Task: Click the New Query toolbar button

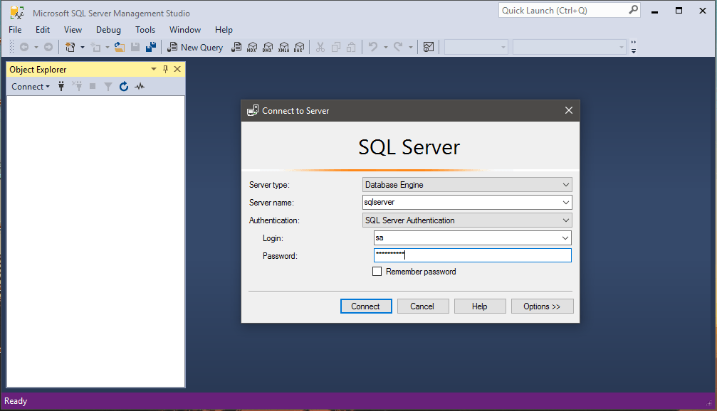Action: [x=195, y=47]
